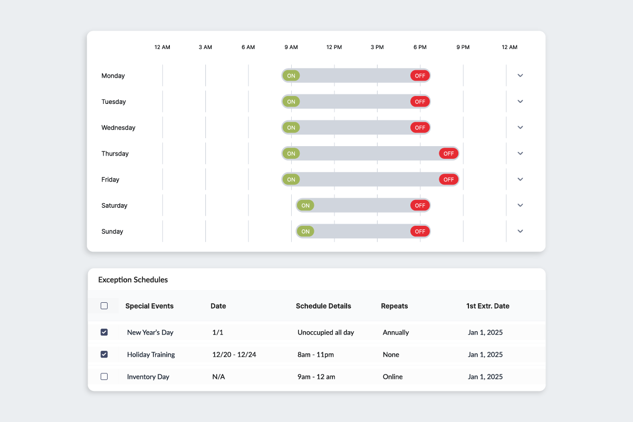The image size is (633, 422).
Task: Select the Holiday Training event name
Action: (x=151, y=354)
